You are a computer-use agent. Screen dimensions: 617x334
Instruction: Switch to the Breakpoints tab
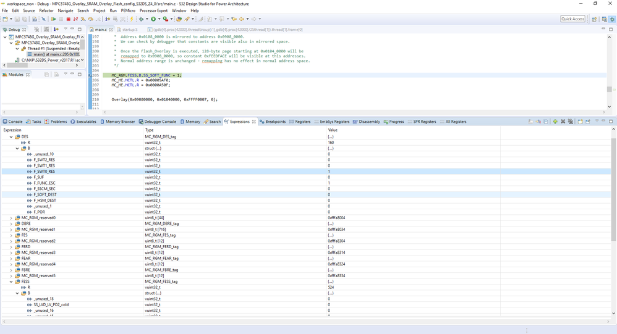click(x=273, y=122)
